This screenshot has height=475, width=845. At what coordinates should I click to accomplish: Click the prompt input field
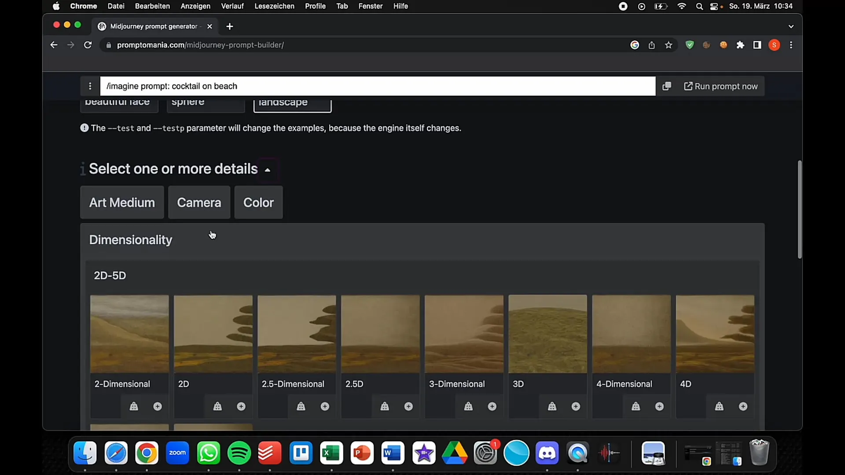377,86
